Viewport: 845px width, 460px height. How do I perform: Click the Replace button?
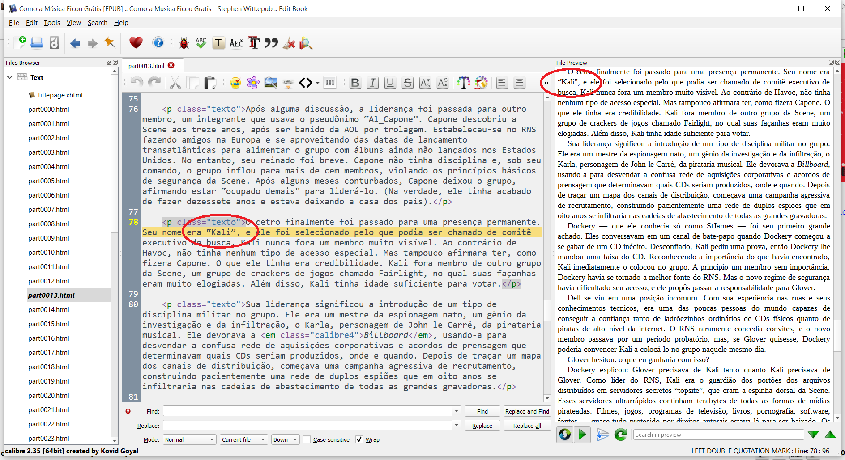[x=482, y=426]
